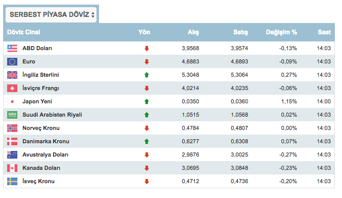Screen dimensions: 342x198
Task: Click the Sweden flag icon
Action: coord(12,182)
